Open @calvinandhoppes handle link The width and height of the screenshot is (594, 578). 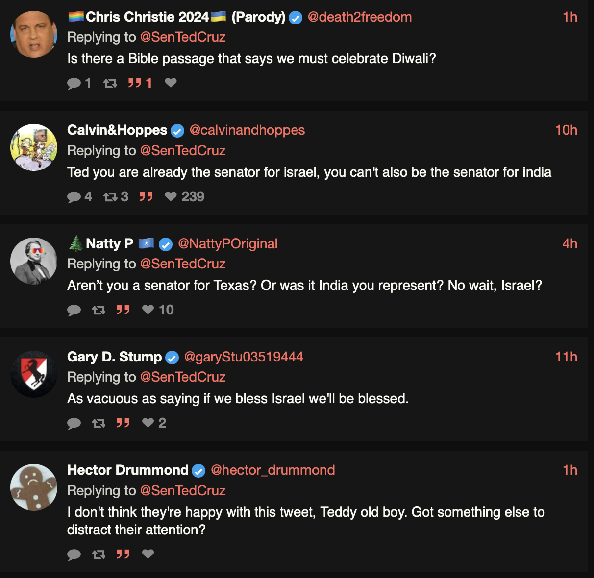coord(247,130)
